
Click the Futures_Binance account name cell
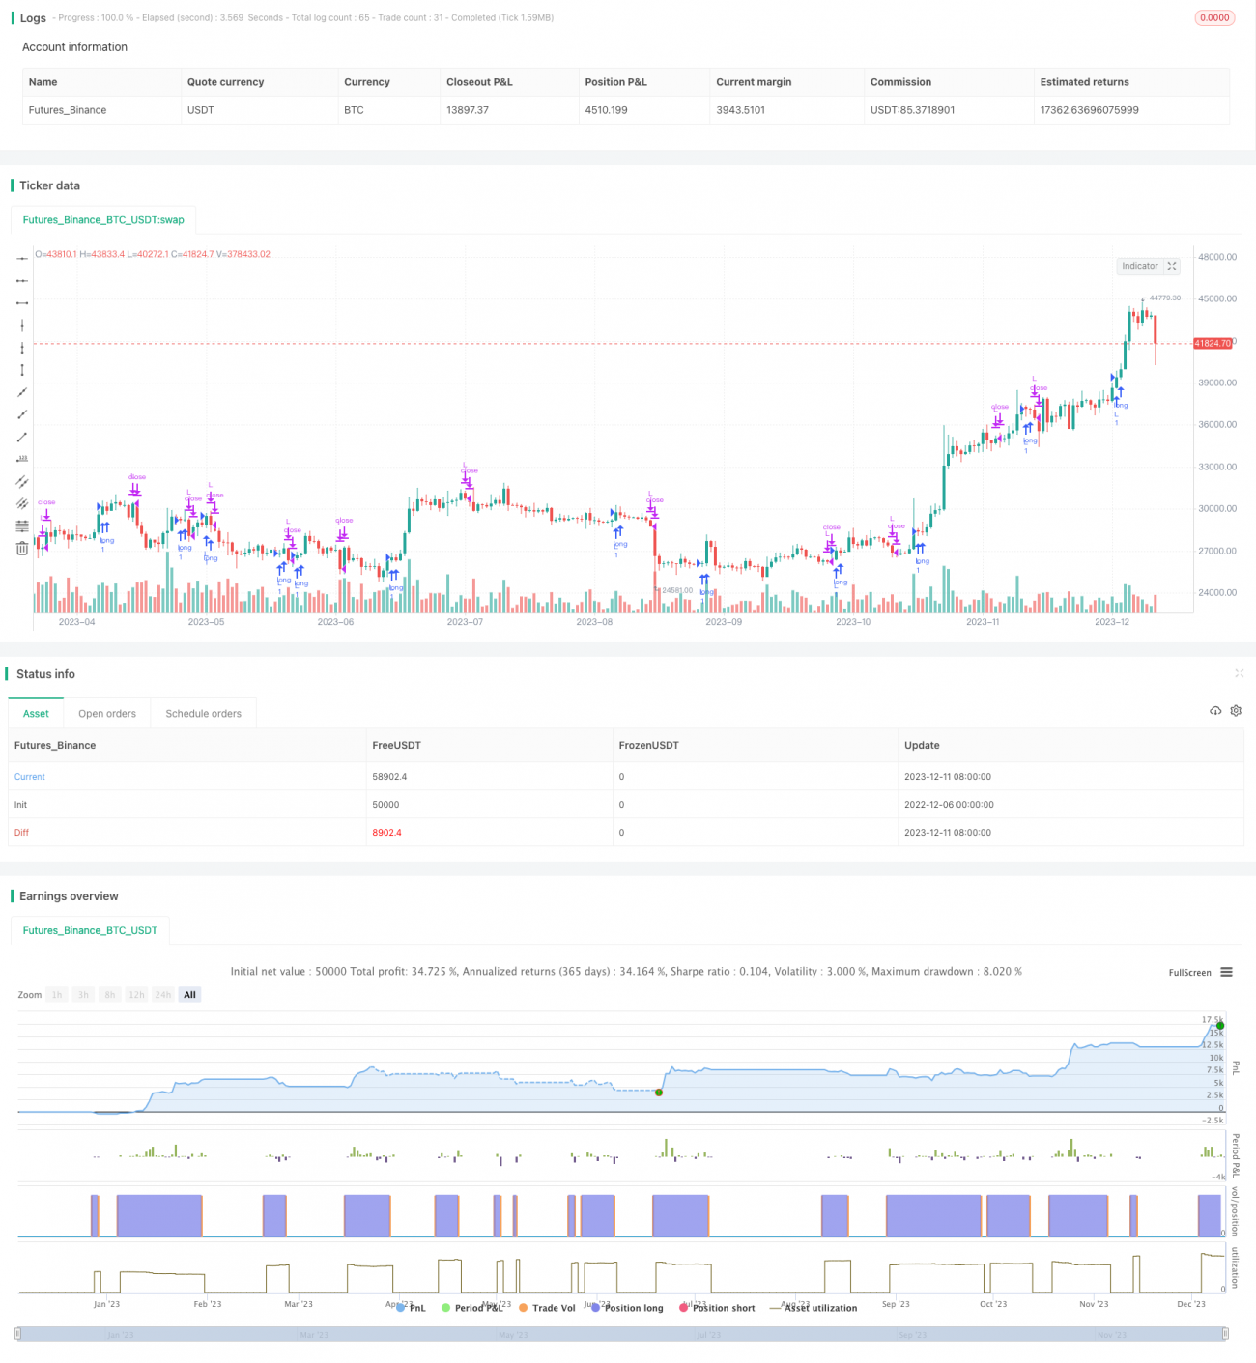68,110
